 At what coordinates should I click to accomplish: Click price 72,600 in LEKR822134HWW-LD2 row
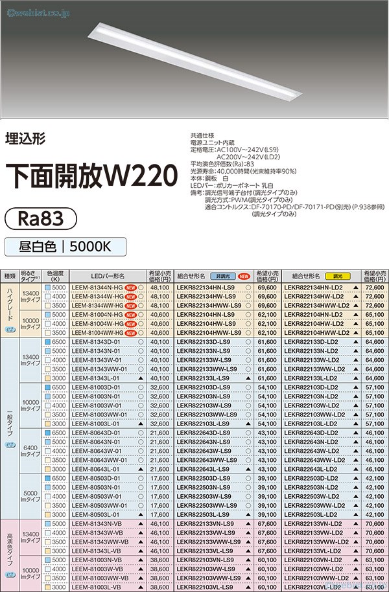point(374,306)
